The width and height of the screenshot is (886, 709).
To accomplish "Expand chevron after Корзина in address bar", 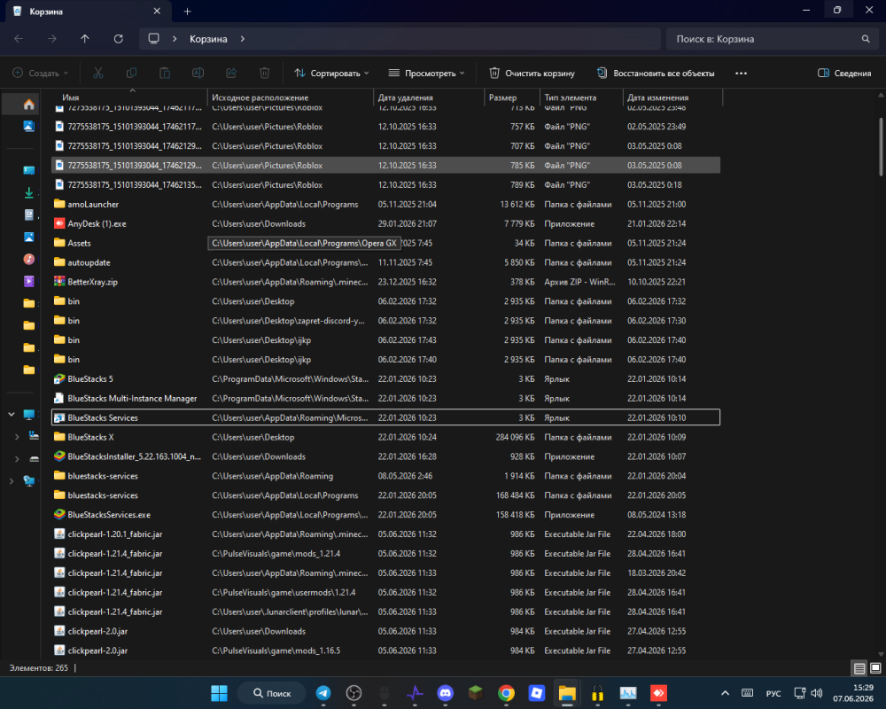I will click(243, 38).
